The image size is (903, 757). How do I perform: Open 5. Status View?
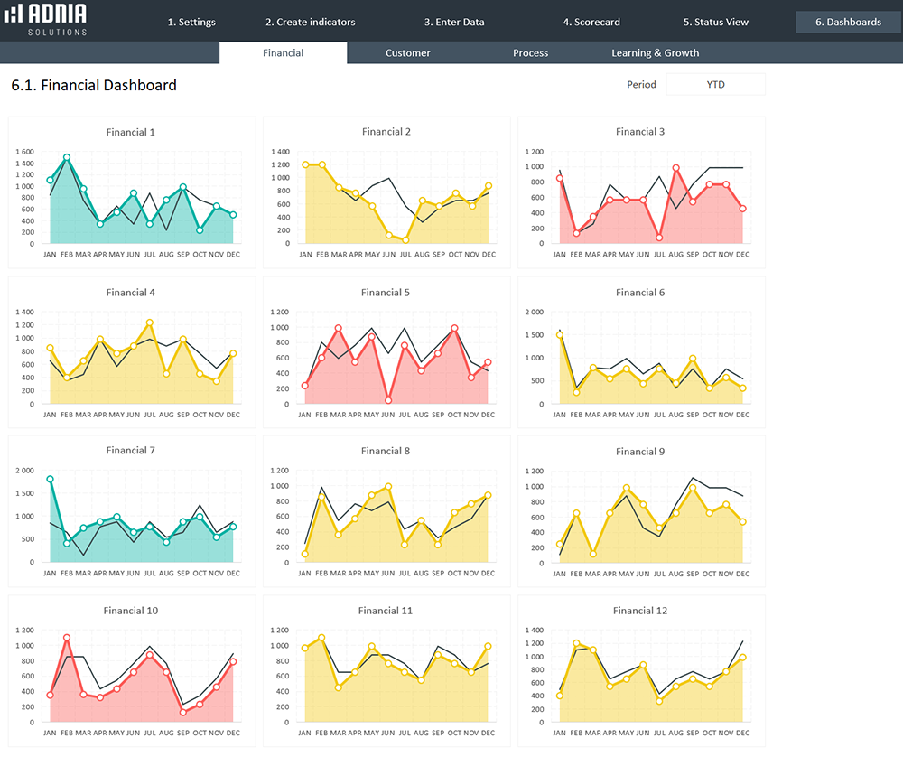(715, 22)
